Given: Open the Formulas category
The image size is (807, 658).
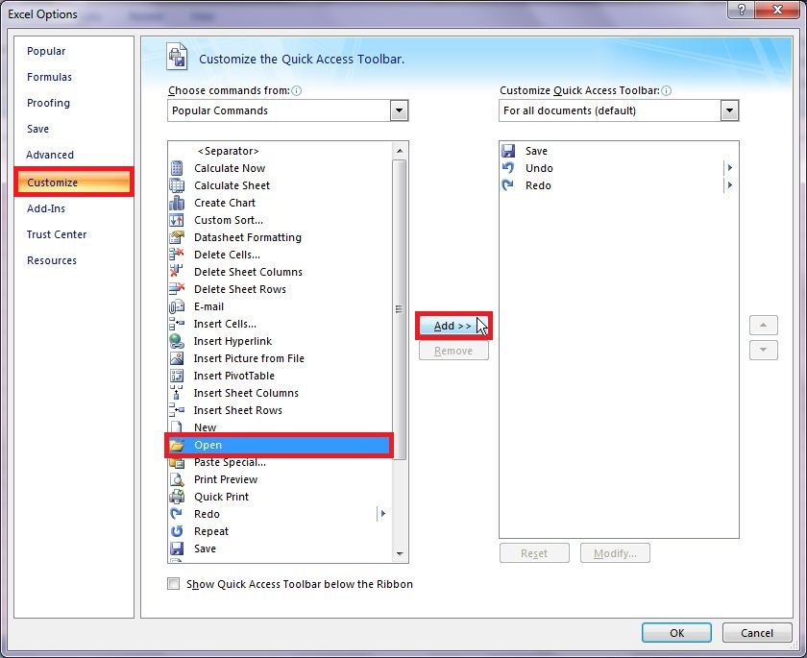Looking at the screenshot, I should 49,77.
